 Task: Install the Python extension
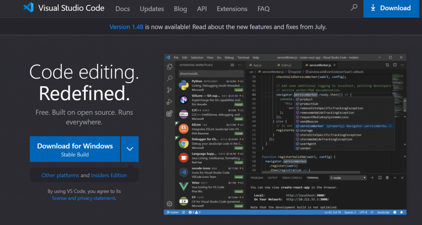pos(239,90)
